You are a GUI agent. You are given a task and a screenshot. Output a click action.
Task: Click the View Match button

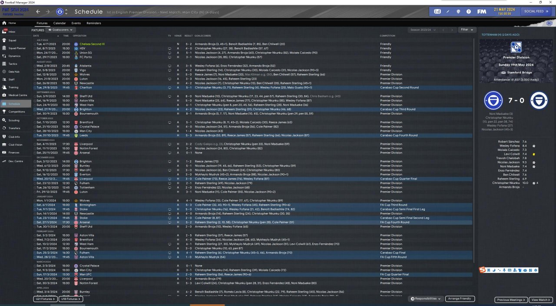point(541,300)
